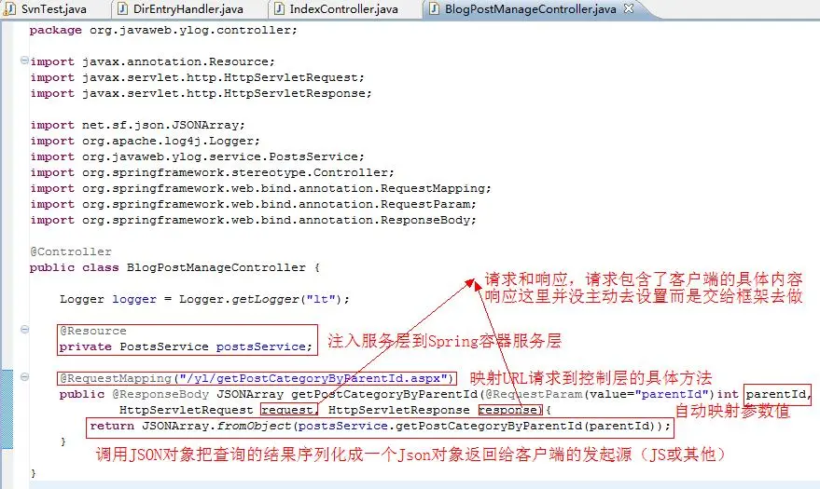Image resolution: width=820 pixels, height=489 pixels.
Task: Click the IndexController.java tab's Java icon
Action: coord(280,9)
